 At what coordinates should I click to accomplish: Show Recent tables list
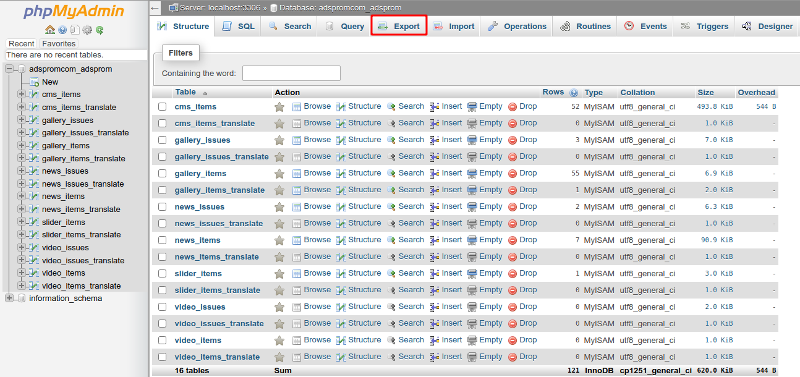click(x=22, y=43)
